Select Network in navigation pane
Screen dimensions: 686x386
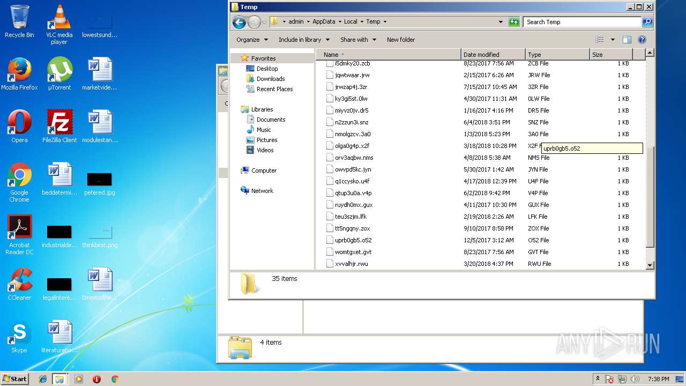(x=262, y=191)
